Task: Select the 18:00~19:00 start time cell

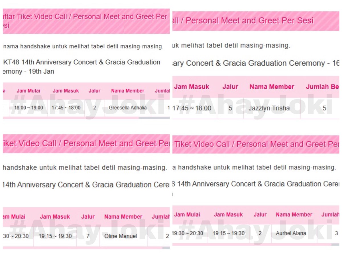Action: tap(28, 108)
